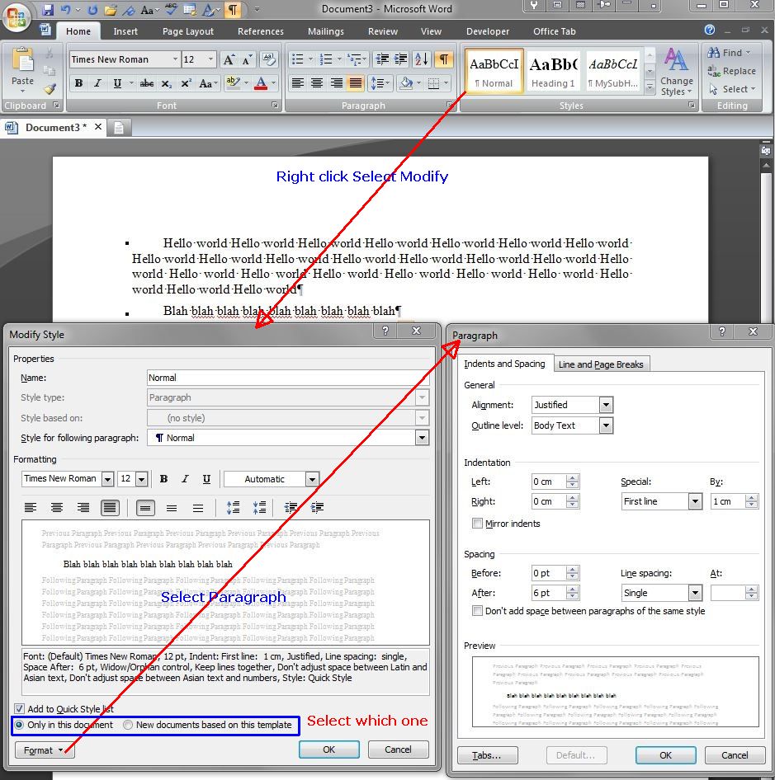Open the Alignment dropdown in Paragraph dialog
This screenshot has width=775, height=780.
pos(606,405)
